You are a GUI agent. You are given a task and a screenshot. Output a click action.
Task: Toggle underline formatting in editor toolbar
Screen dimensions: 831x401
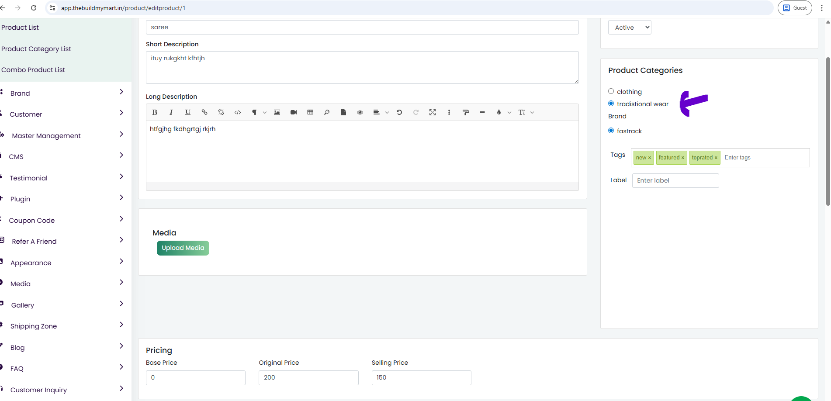point(188,112)
